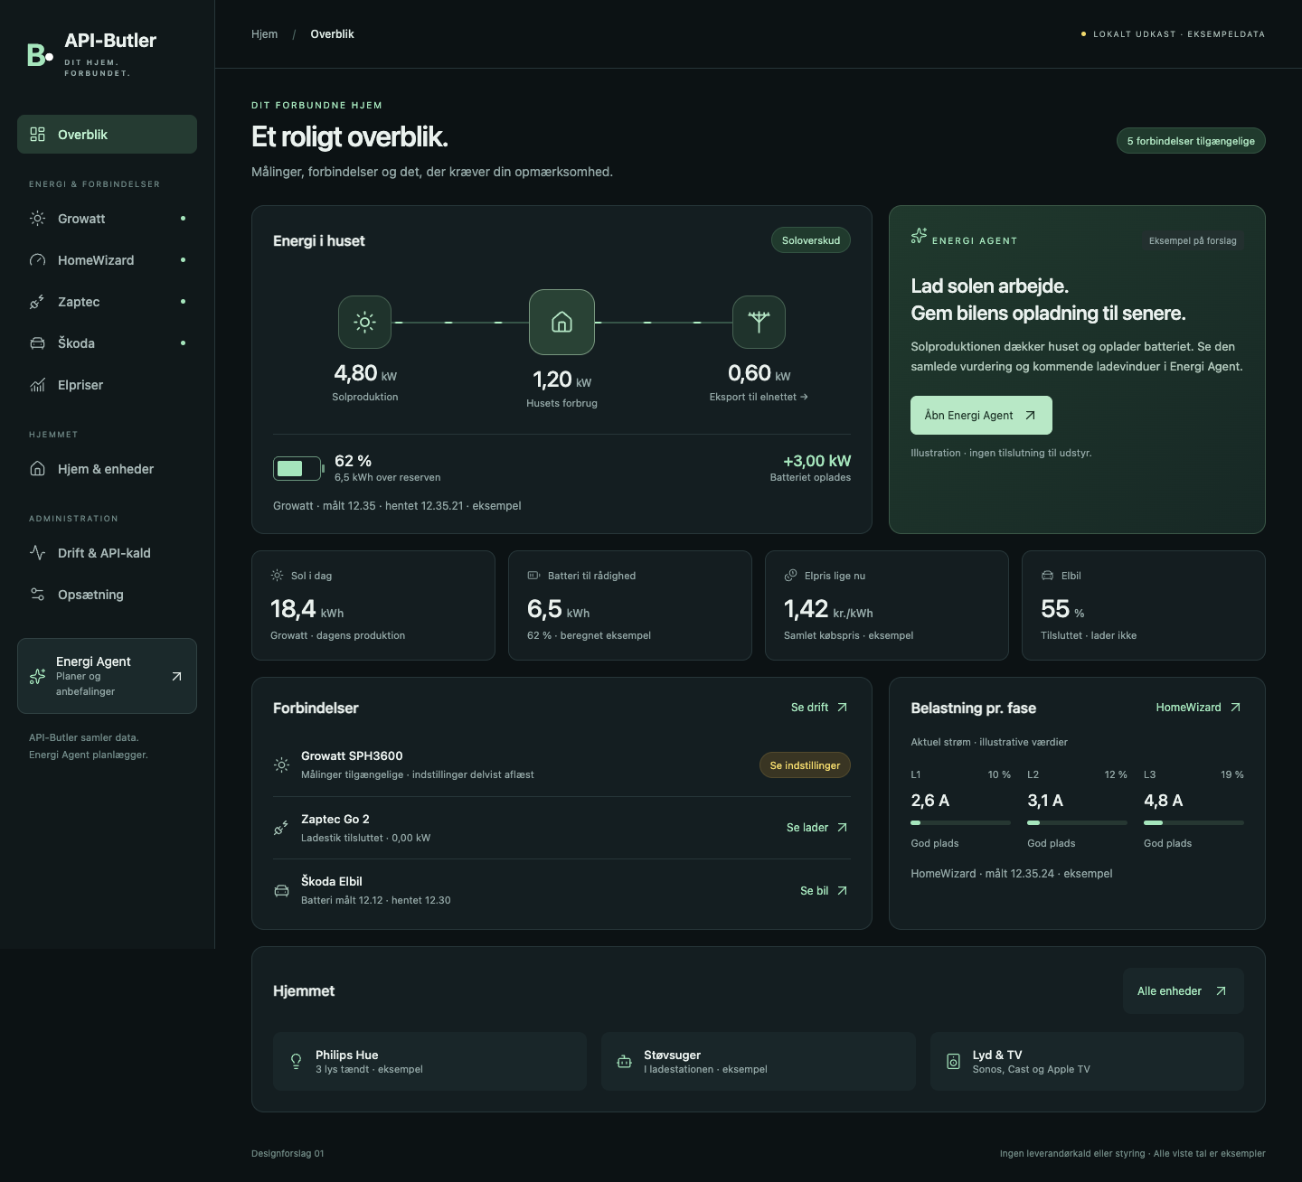The image size is (1302, 1182).
Task: Click the Energi Agent sparkle icon in card header
Action: pyautogui.click(x=919, y=236)
